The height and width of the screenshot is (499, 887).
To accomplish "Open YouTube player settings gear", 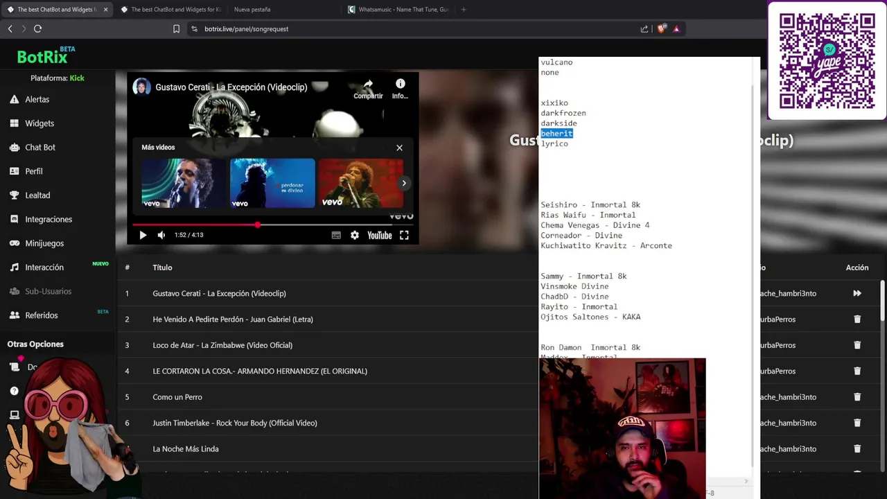I will (355, 235).
